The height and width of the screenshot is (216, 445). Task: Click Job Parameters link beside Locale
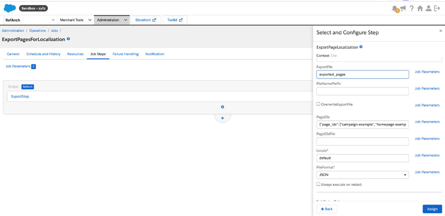point(427,155)
